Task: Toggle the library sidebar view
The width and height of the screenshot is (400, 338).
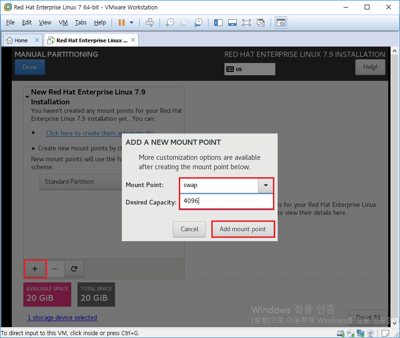Action: click(x=218, y=23)
